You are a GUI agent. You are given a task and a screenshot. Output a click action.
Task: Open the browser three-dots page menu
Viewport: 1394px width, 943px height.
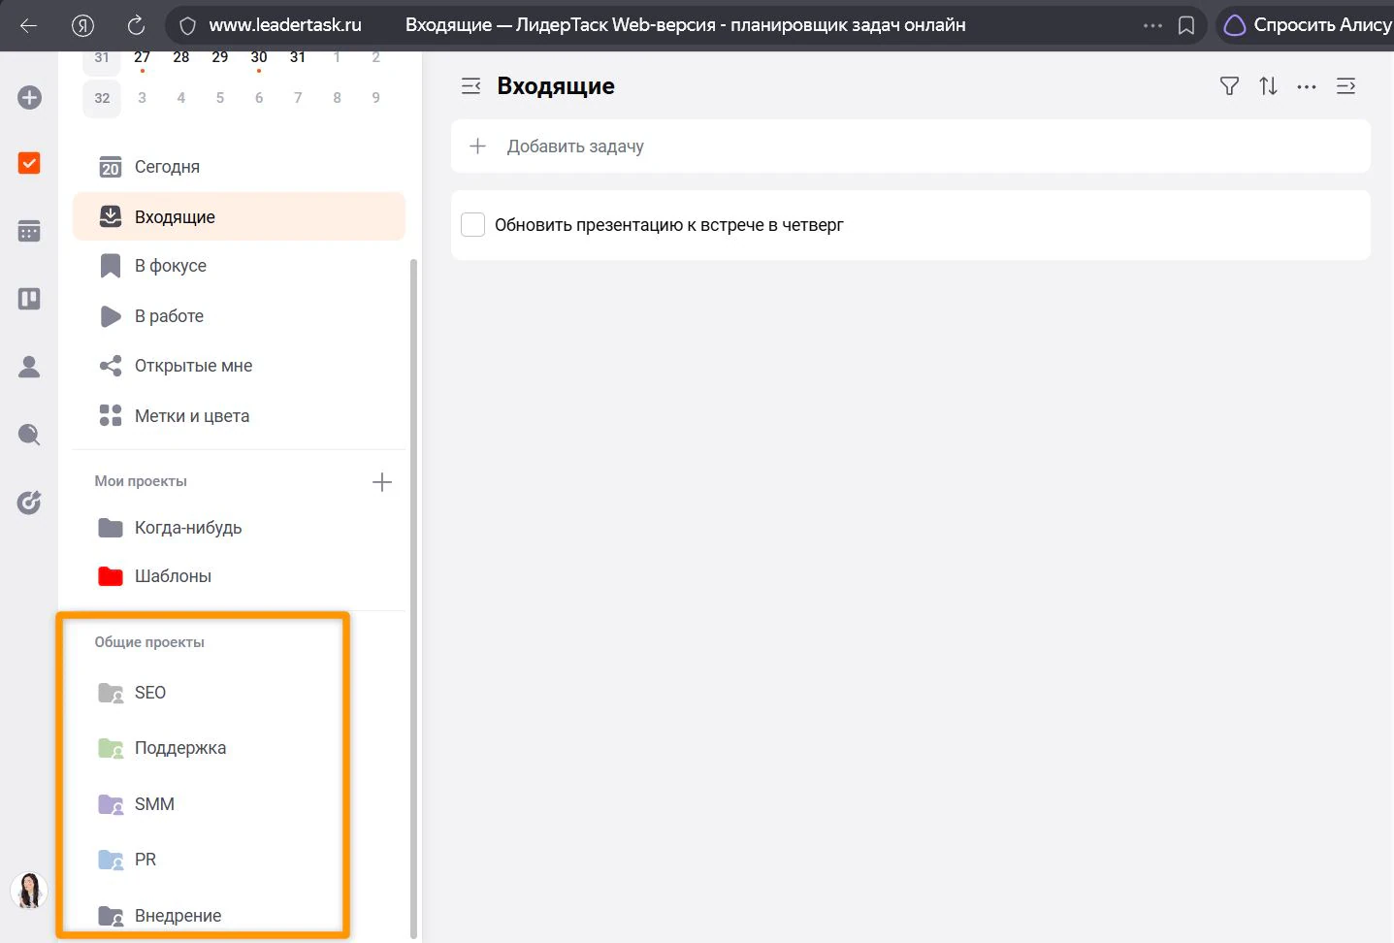tap(1152, 25)
